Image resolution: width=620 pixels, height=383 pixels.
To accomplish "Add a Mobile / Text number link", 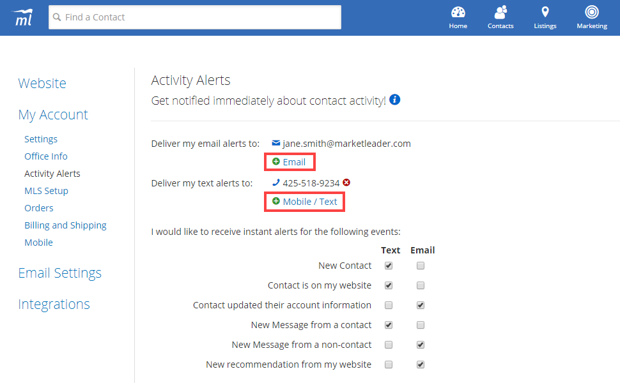I will tap(309, 202).
